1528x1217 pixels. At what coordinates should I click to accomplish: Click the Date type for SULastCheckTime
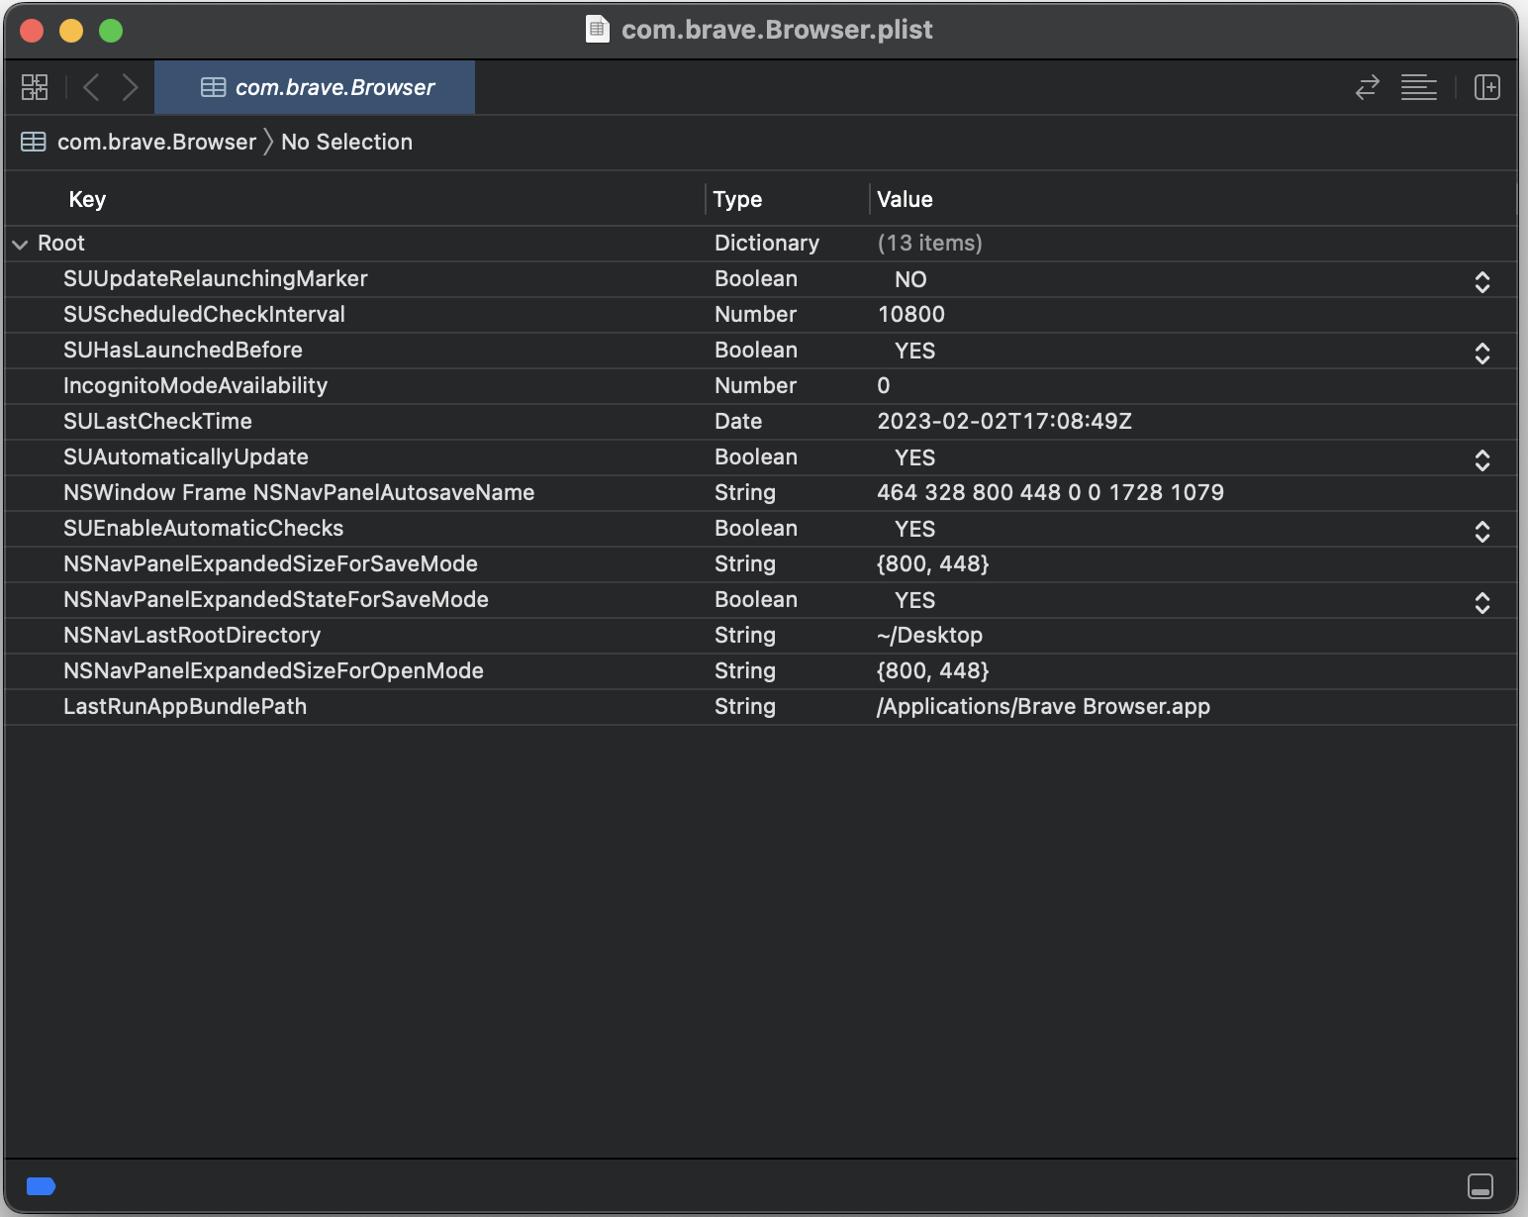(x=738, y=422)
